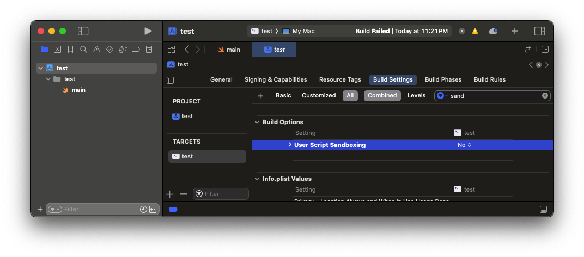Open the Build Rules tab
The image size is (584, 257).
490,79
